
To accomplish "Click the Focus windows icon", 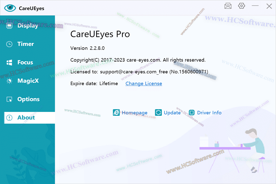I will 9,62.
